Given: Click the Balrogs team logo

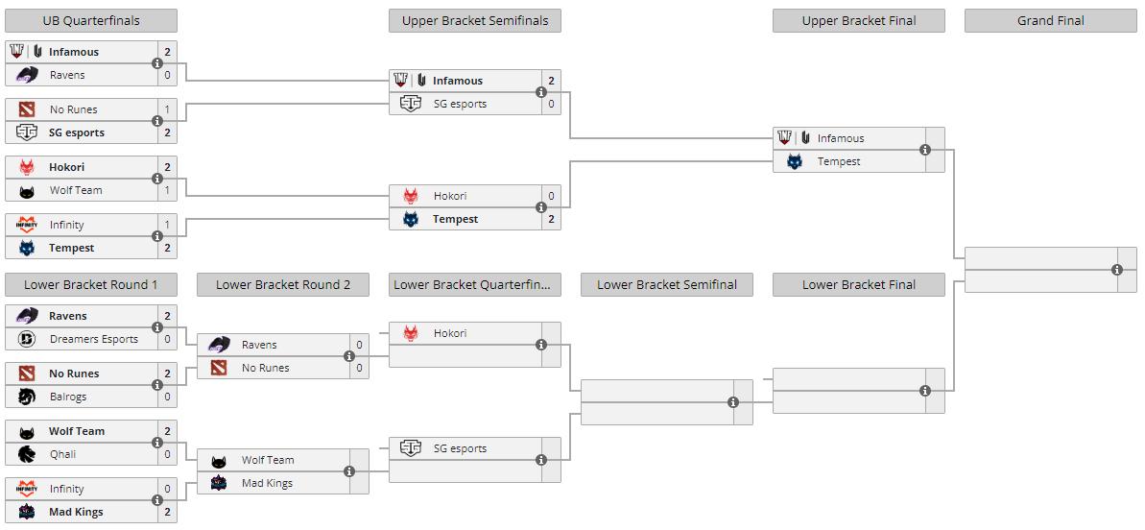Looking at the screenshot, I should [27, 397].
